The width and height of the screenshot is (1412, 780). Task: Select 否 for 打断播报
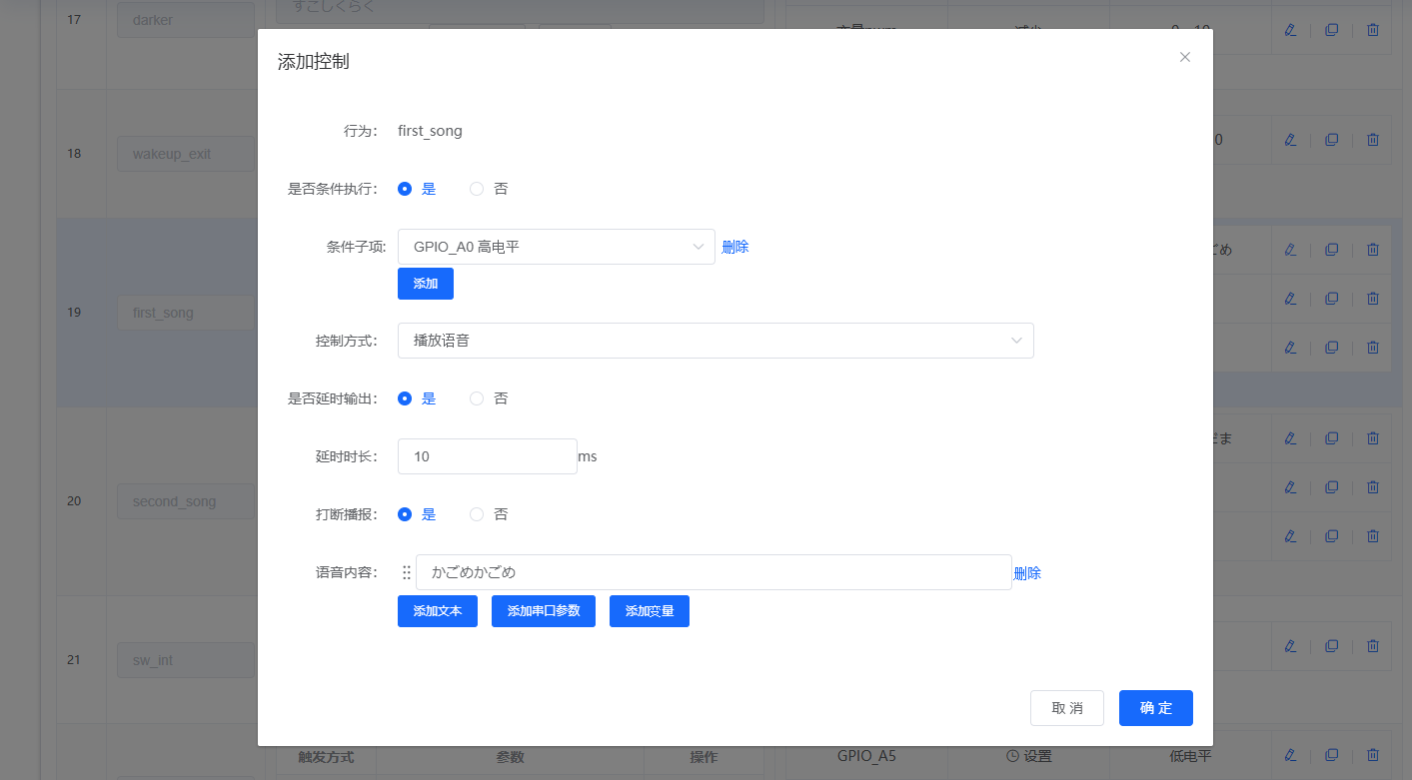click(477, 514)
